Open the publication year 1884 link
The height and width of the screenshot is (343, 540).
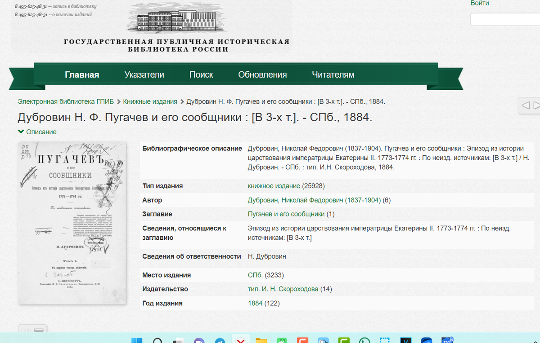(x=255, y=303)
